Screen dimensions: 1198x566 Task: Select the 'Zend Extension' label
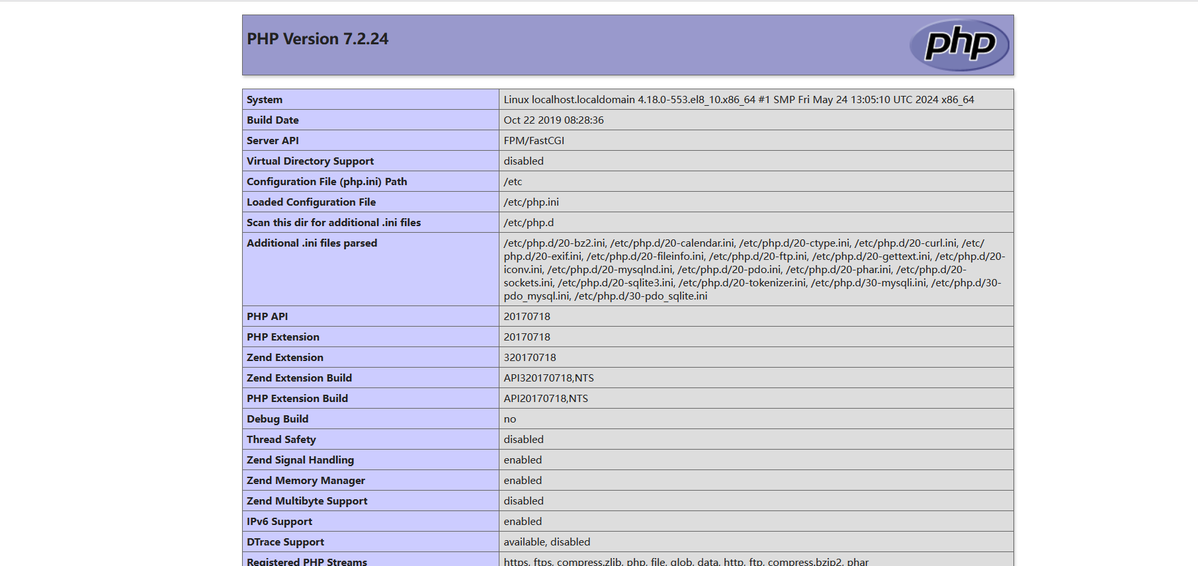pyautogui.click(x=285, y=358)
